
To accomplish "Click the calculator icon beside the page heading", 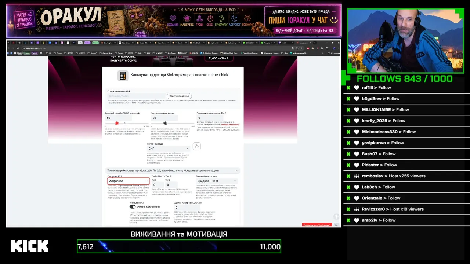I will (x=123, y=76).
